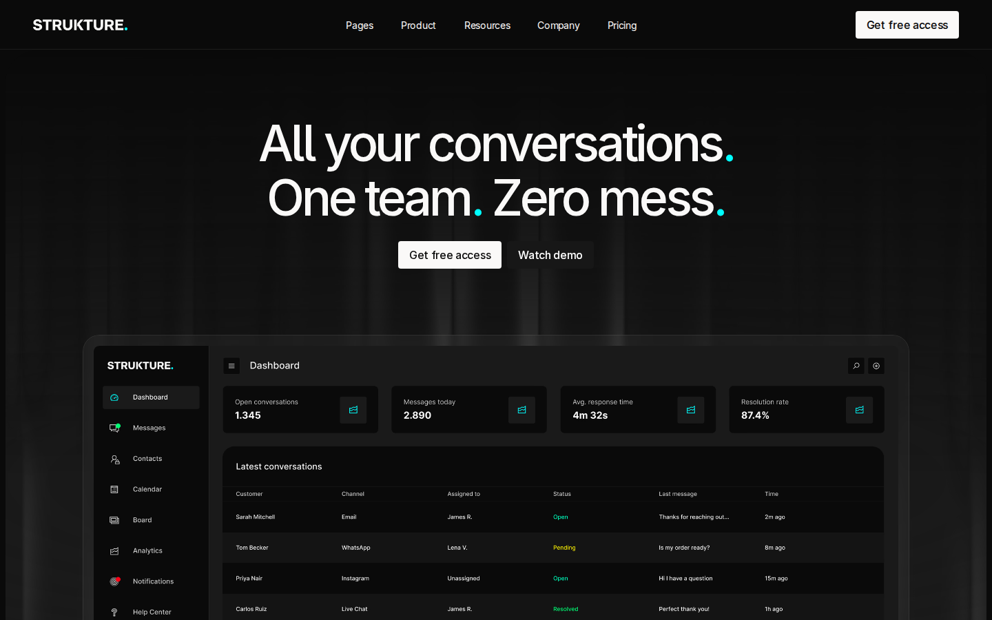Image resolution: width=992 pixels, height=620 pixels.
Task: Click the Help Center question icon
Action: (x=114, y=612)
